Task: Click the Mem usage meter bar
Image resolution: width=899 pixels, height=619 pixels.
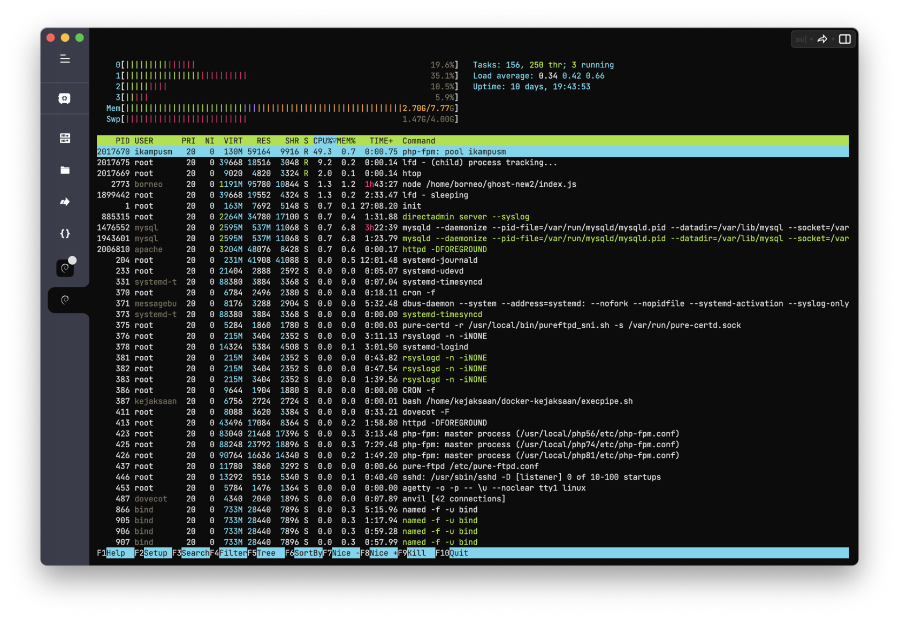Action: coord(282,108)
